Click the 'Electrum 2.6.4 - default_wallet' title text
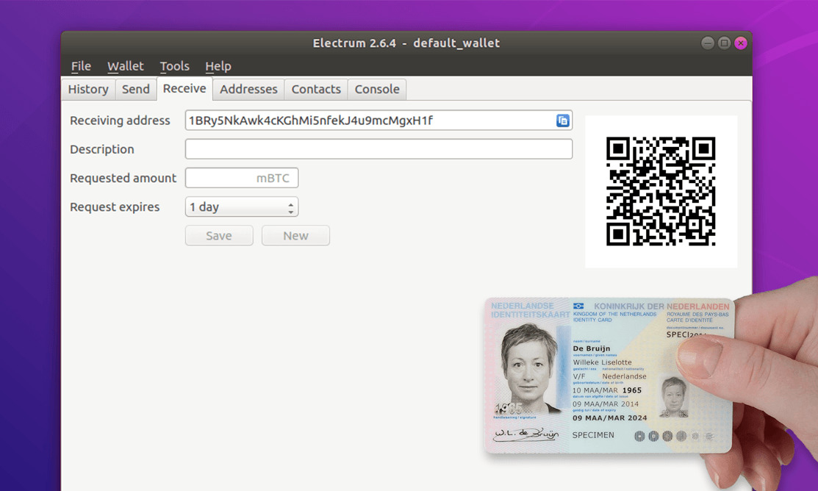 point(406,43)
